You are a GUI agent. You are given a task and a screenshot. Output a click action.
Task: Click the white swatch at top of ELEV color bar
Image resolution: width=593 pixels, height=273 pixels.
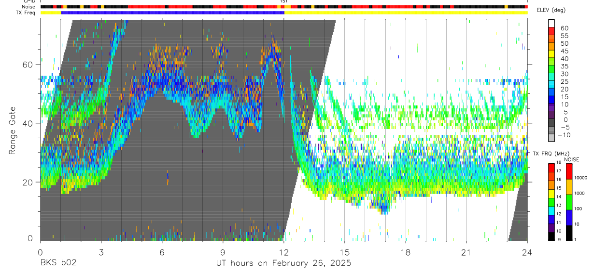pos(551,23)
